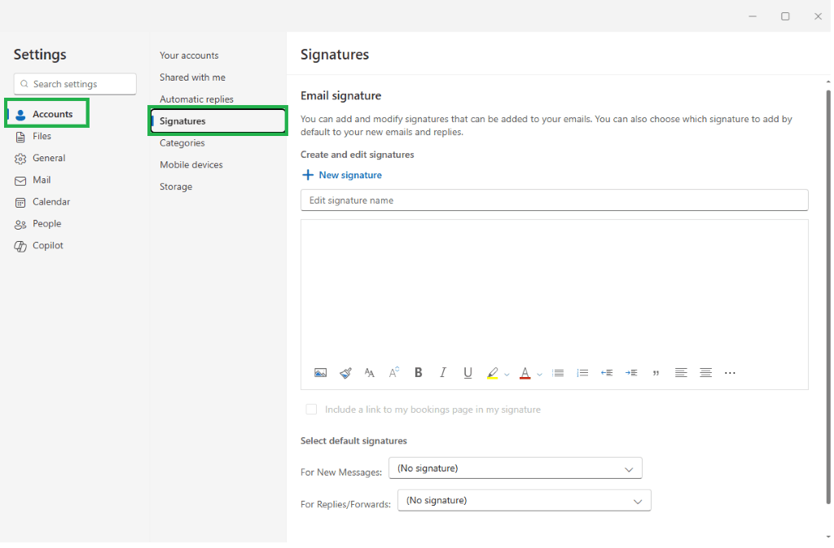
Task: Open Shared with me page
Action: tap(192, 77)
